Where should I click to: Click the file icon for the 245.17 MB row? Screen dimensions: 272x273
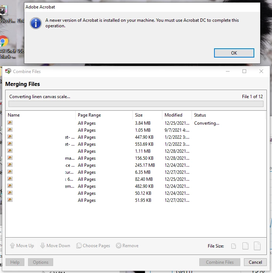10,165
